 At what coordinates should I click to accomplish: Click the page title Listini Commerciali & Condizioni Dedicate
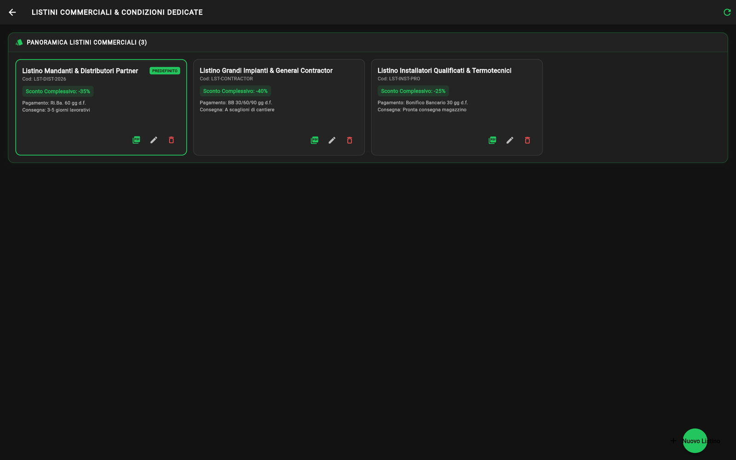point(117,12)
